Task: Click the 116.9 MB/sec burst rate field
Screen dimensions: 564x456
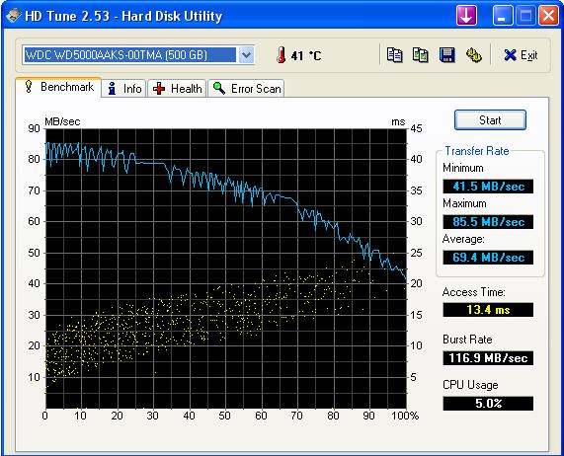Action: [x=488, y=358]
